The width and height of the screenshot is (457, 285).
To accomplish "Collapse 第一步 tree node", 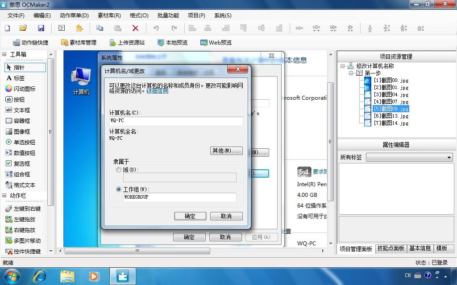I will (x=351, y=73).
